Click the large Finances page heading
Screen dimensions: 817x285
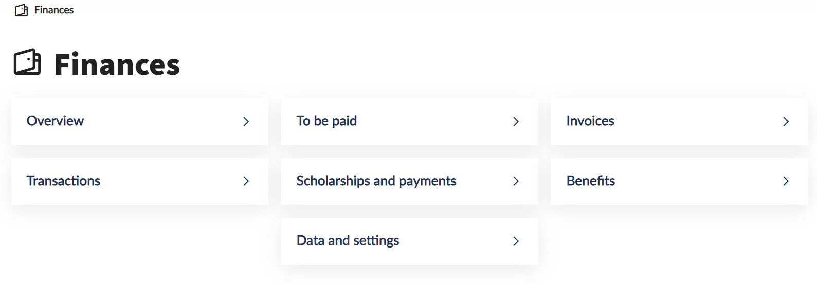[117, 65]
